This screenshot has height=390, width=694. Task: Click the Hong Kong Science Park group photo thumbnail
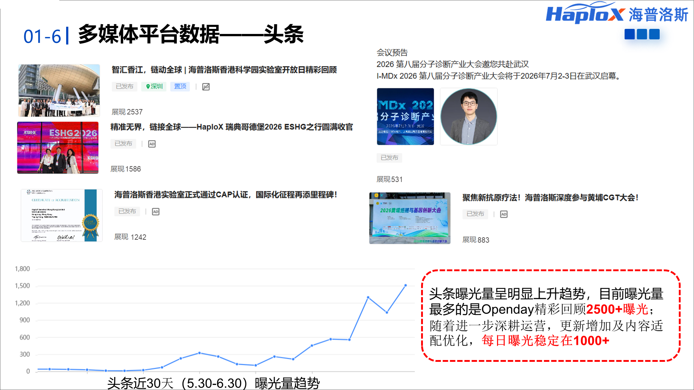tap(59, 91)
